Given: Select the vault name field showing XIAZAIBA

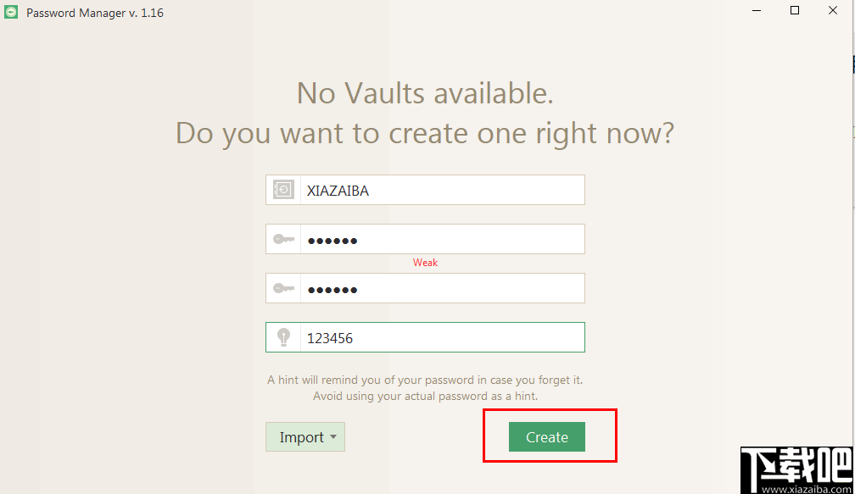Looking at the screenshot, I should pyautogui.click(x=441, y=190).
